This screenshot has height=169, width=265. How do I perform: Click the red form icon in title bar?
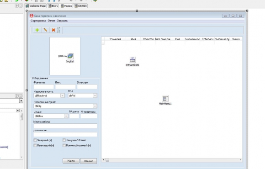click(x=32, y=16)
